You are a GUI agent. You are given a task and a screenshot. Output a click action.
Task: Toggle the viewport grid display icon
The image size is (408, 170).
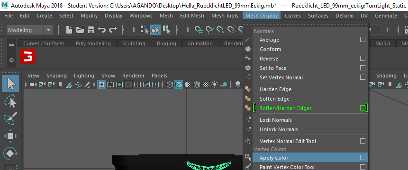(x=101, y=85)
